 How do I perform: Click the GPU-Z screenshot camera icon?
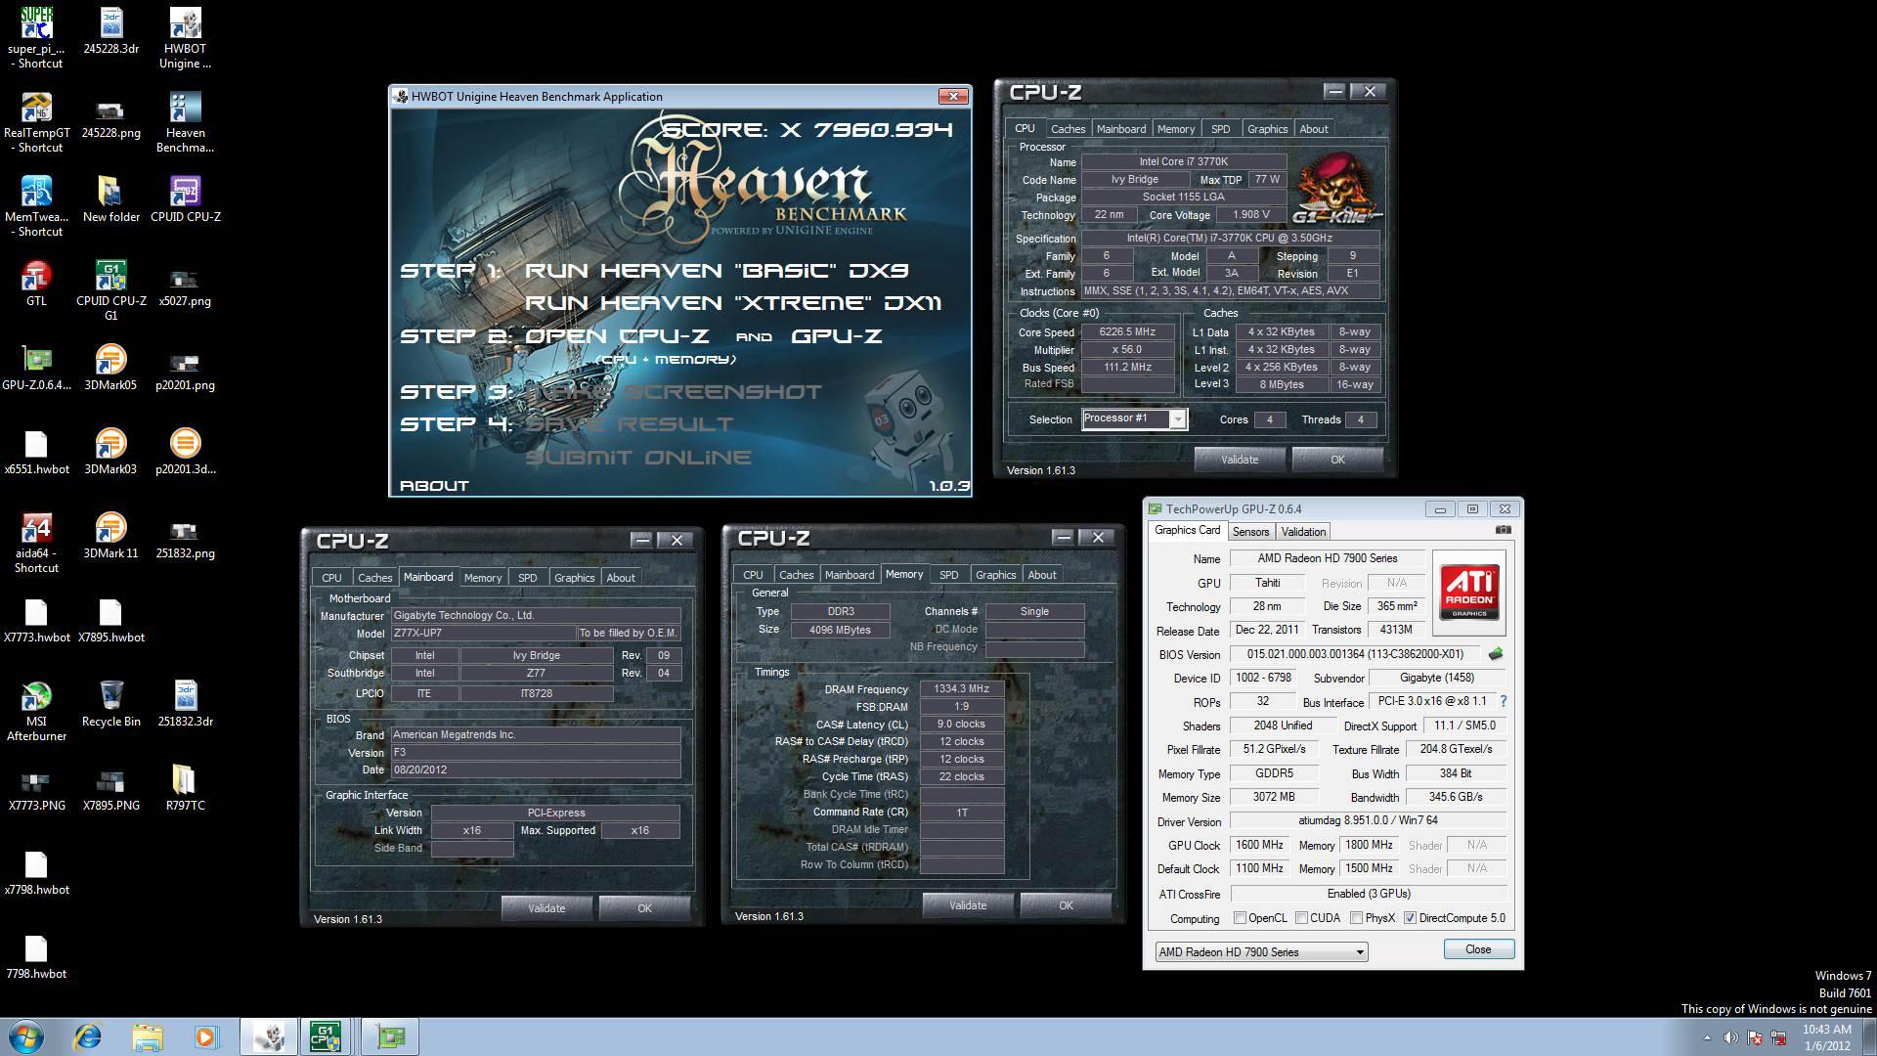click(x=1503, y=530)
